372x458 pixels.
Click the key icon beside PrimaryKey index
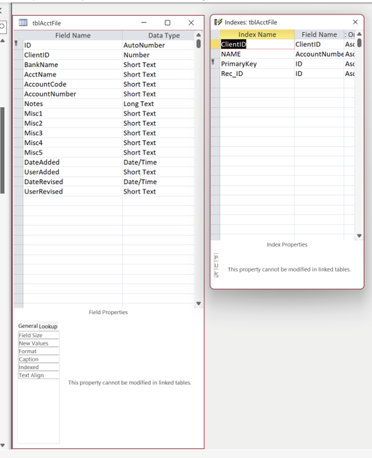coord(213,62)
